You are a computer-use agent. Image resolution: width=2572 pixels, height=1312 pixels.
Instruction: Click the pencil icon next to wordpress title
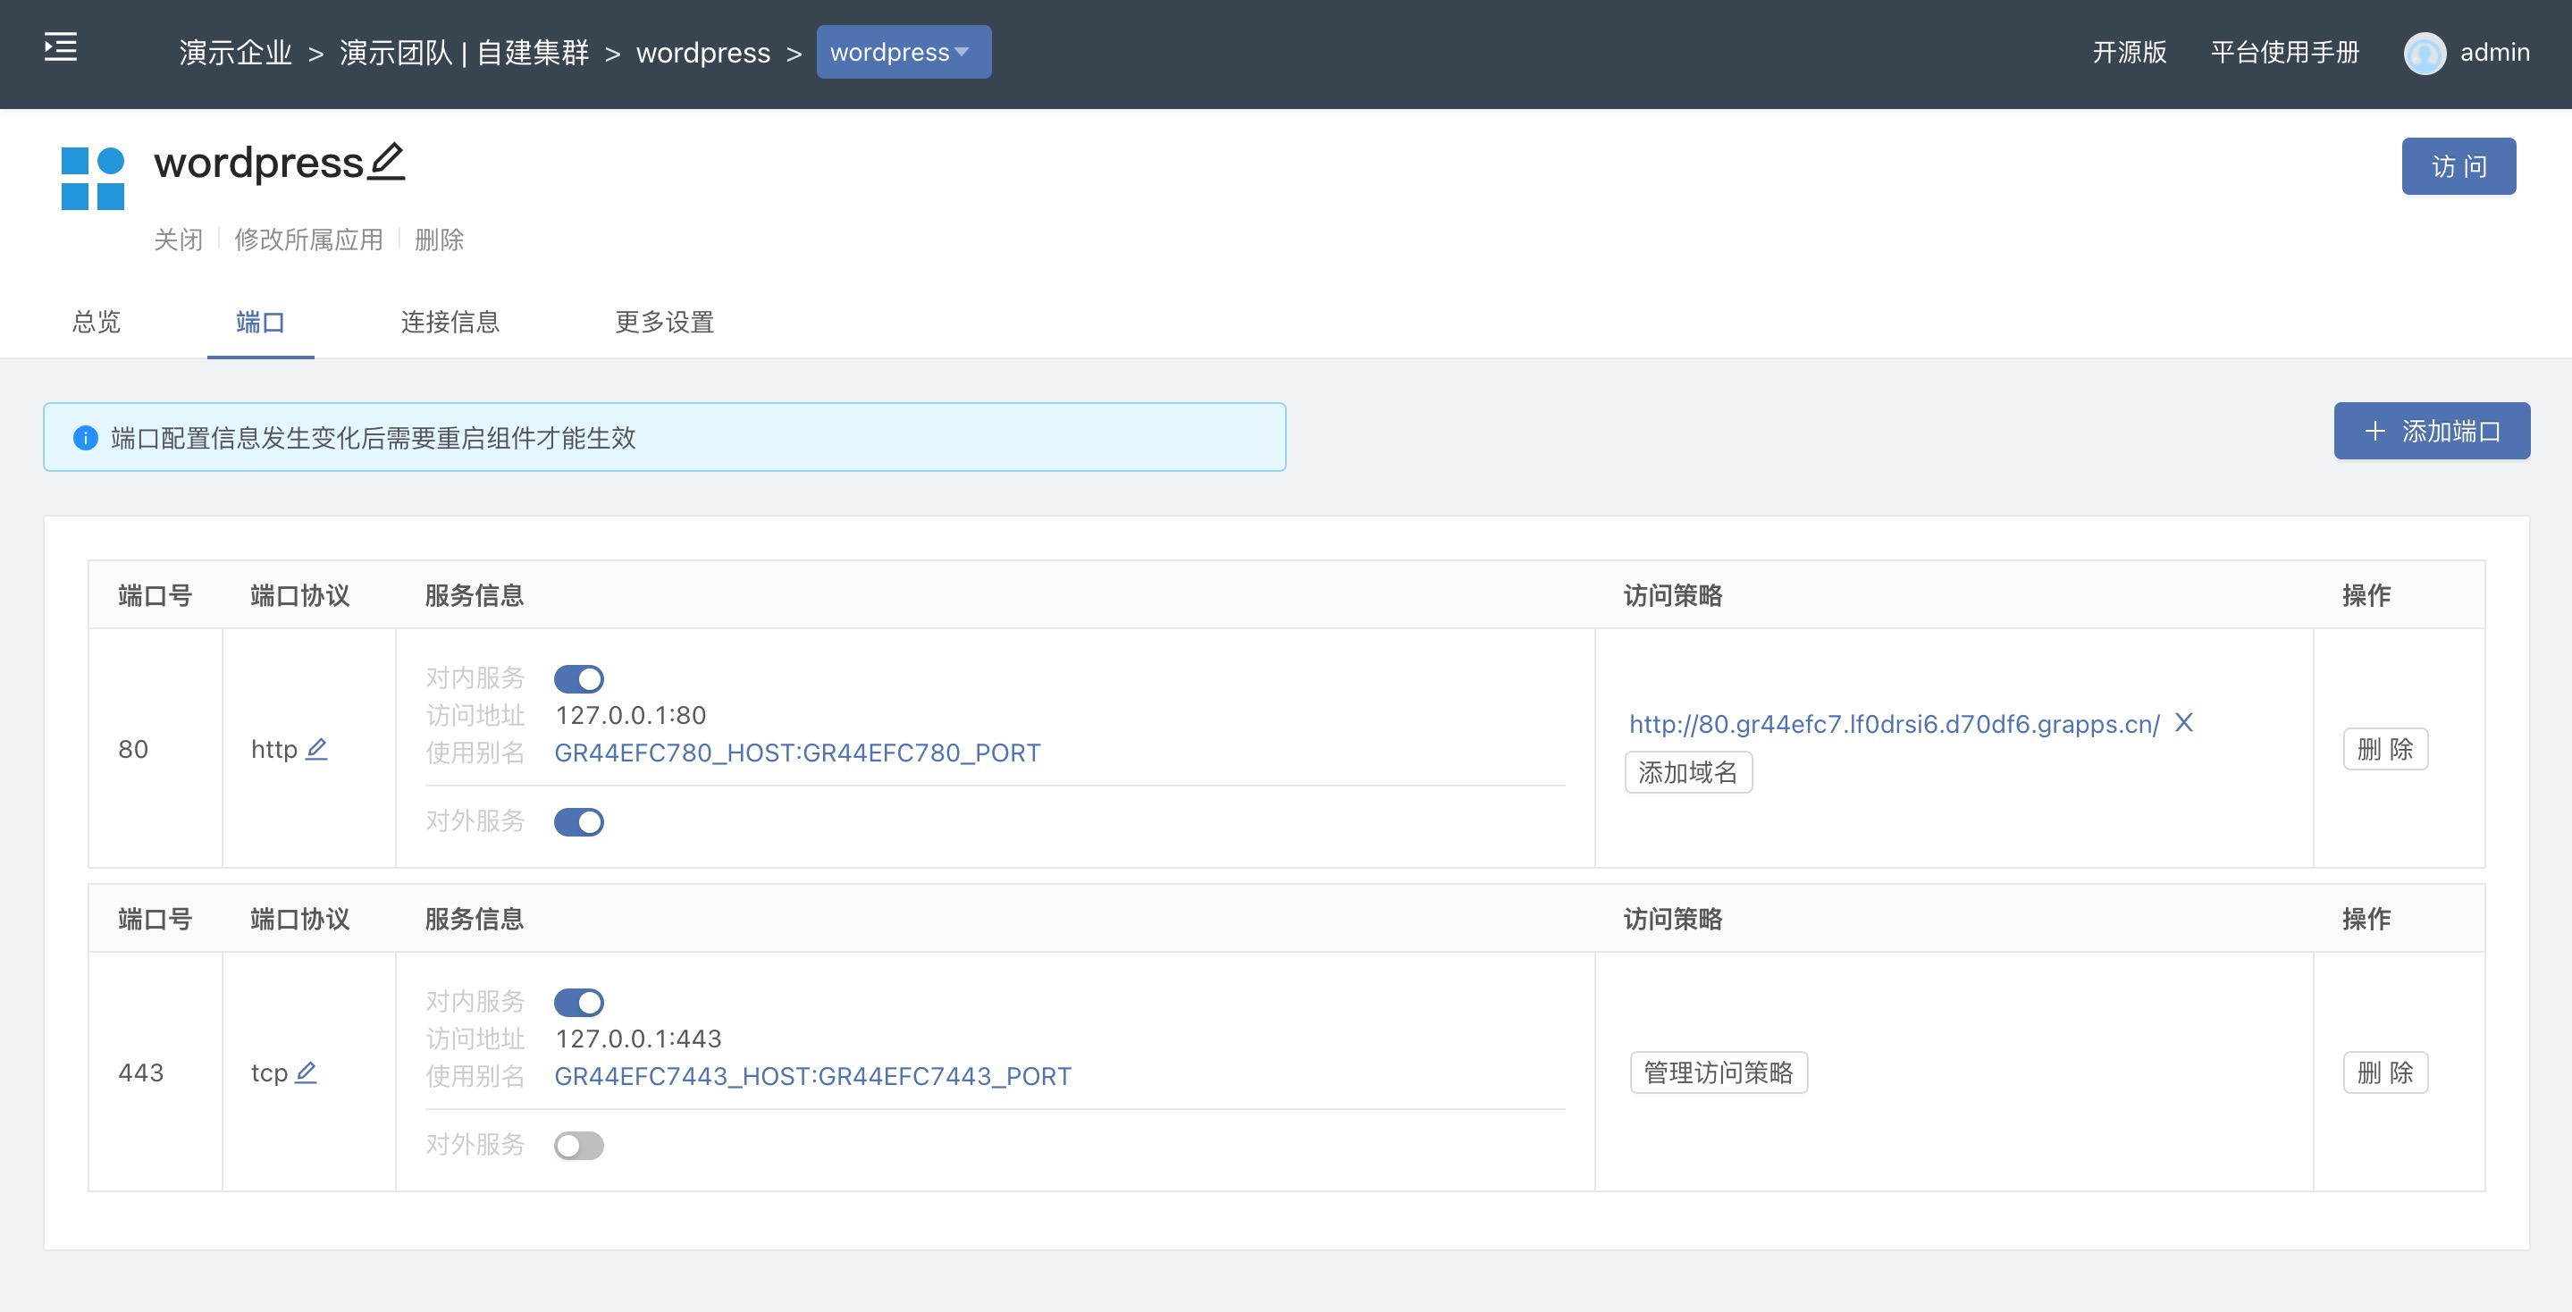[386, 162]
